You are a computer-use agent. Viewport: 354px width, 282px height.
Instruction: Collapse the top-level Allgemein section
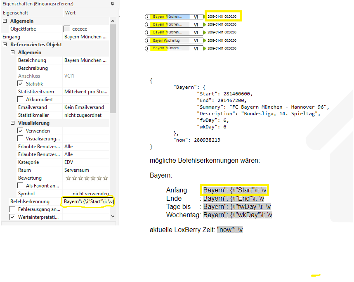[x=5, y=21]
